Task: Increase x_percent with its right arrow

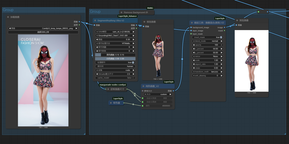Action: [222, 49]
